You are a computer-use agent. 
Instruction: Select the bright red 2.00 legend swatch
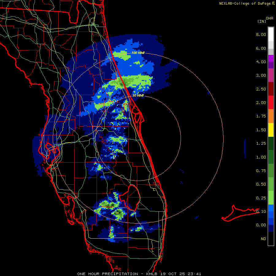coord(271,102)
